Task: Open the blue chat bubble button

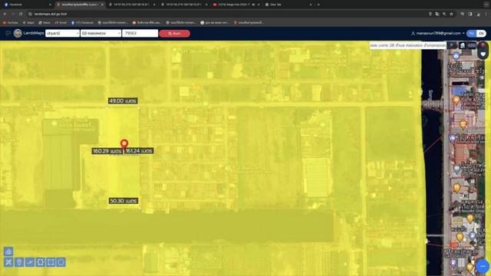Action: coord(483,266)
